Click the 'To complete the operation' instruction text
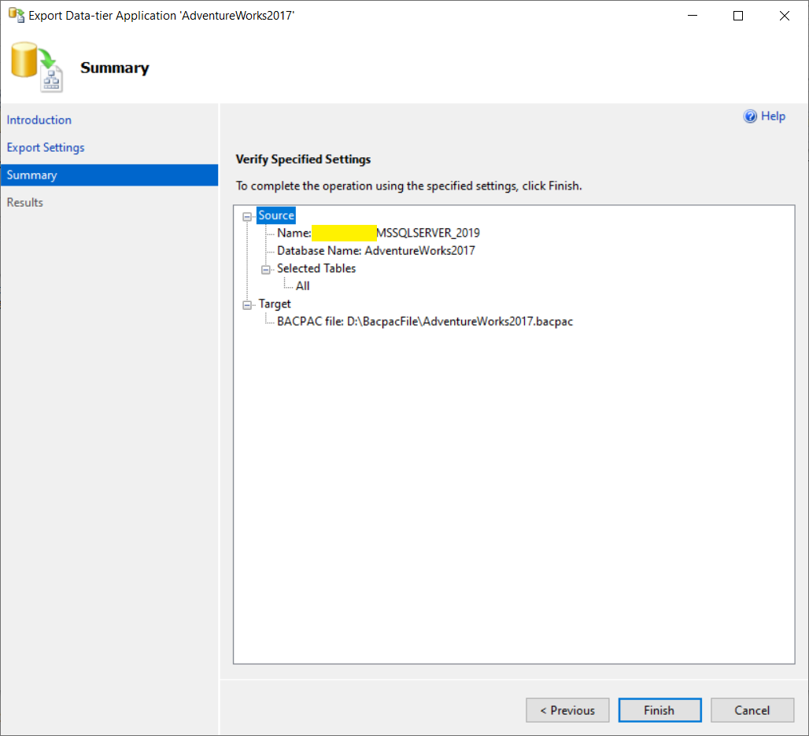Image resolution: width=809 pixels, height=736 pixels. pos(408,186)
